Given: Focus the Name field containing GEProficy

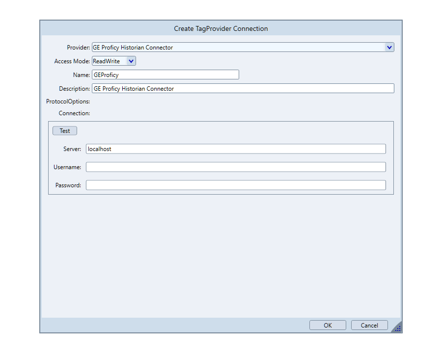Looking at the screenshot, I should [x=165, y=75].
